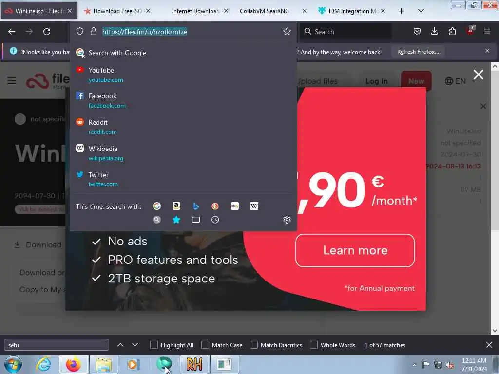Close the promo popup with white X
Viewport: 499px width, 374px height.
pyautogui.click(x=479, y=75)
